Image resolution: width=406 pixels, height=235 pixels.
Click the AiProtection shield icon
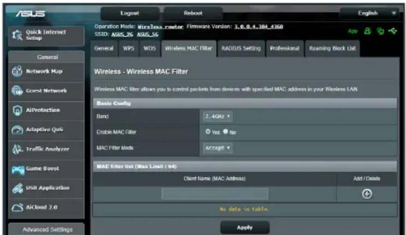point(17,110)
